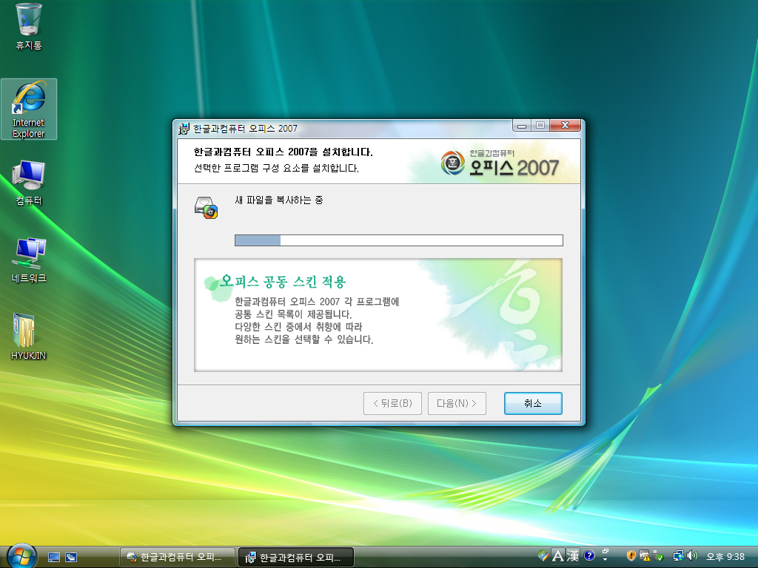Click the '다양한 스킨 중에서 취향에 따라' banner line
The image size is (758, 568).
298,327
